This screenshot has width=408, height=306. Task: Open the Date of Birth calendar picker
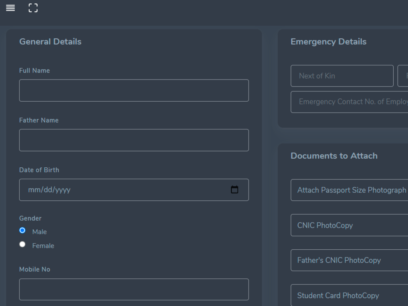coord(235,190)
